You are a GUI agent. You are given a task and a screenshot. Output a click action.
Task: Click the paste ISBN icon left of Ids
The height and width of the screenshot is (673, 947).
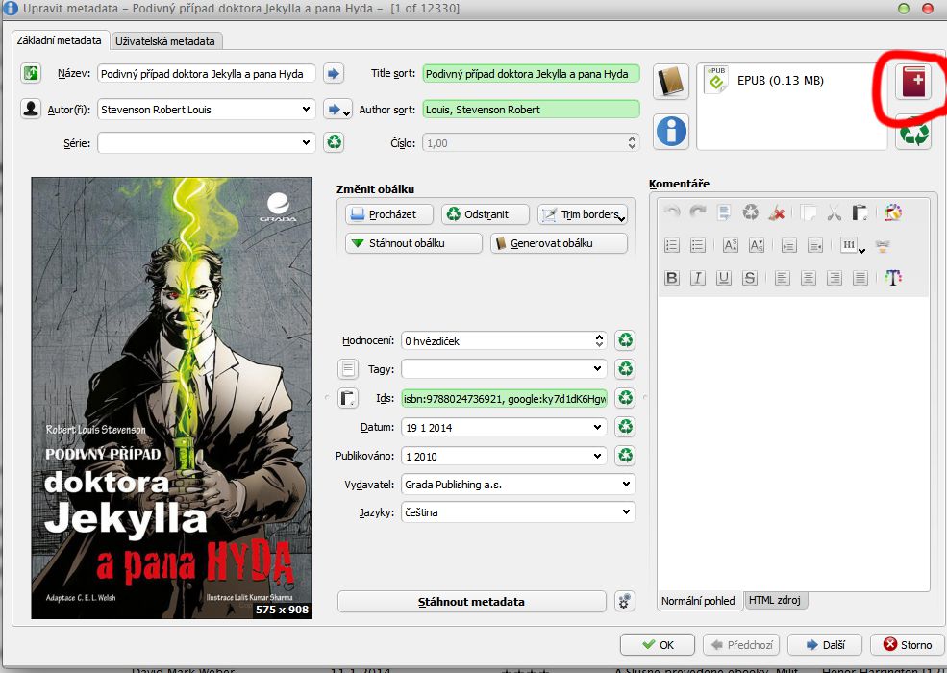pyautogui.click(x=348, y=397)
